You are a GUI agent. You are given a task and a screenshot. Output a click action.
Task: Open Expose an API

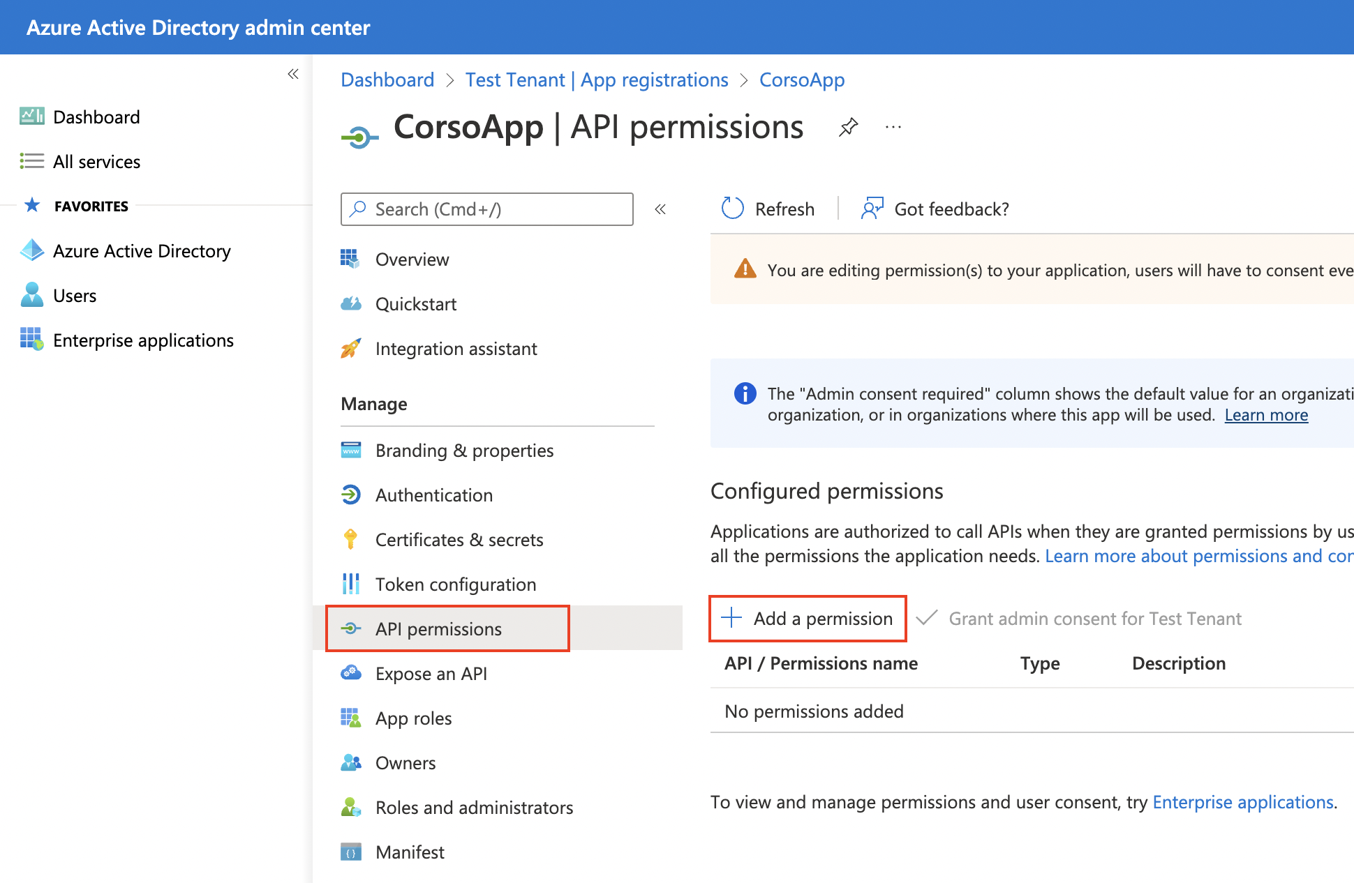431,673
